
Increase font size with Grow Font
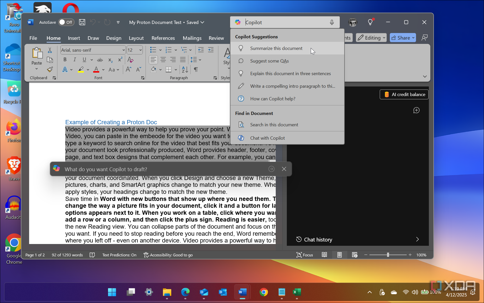(128, 70)
